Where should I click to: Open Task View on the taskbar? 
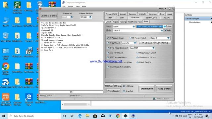click(x=72, y=116)
